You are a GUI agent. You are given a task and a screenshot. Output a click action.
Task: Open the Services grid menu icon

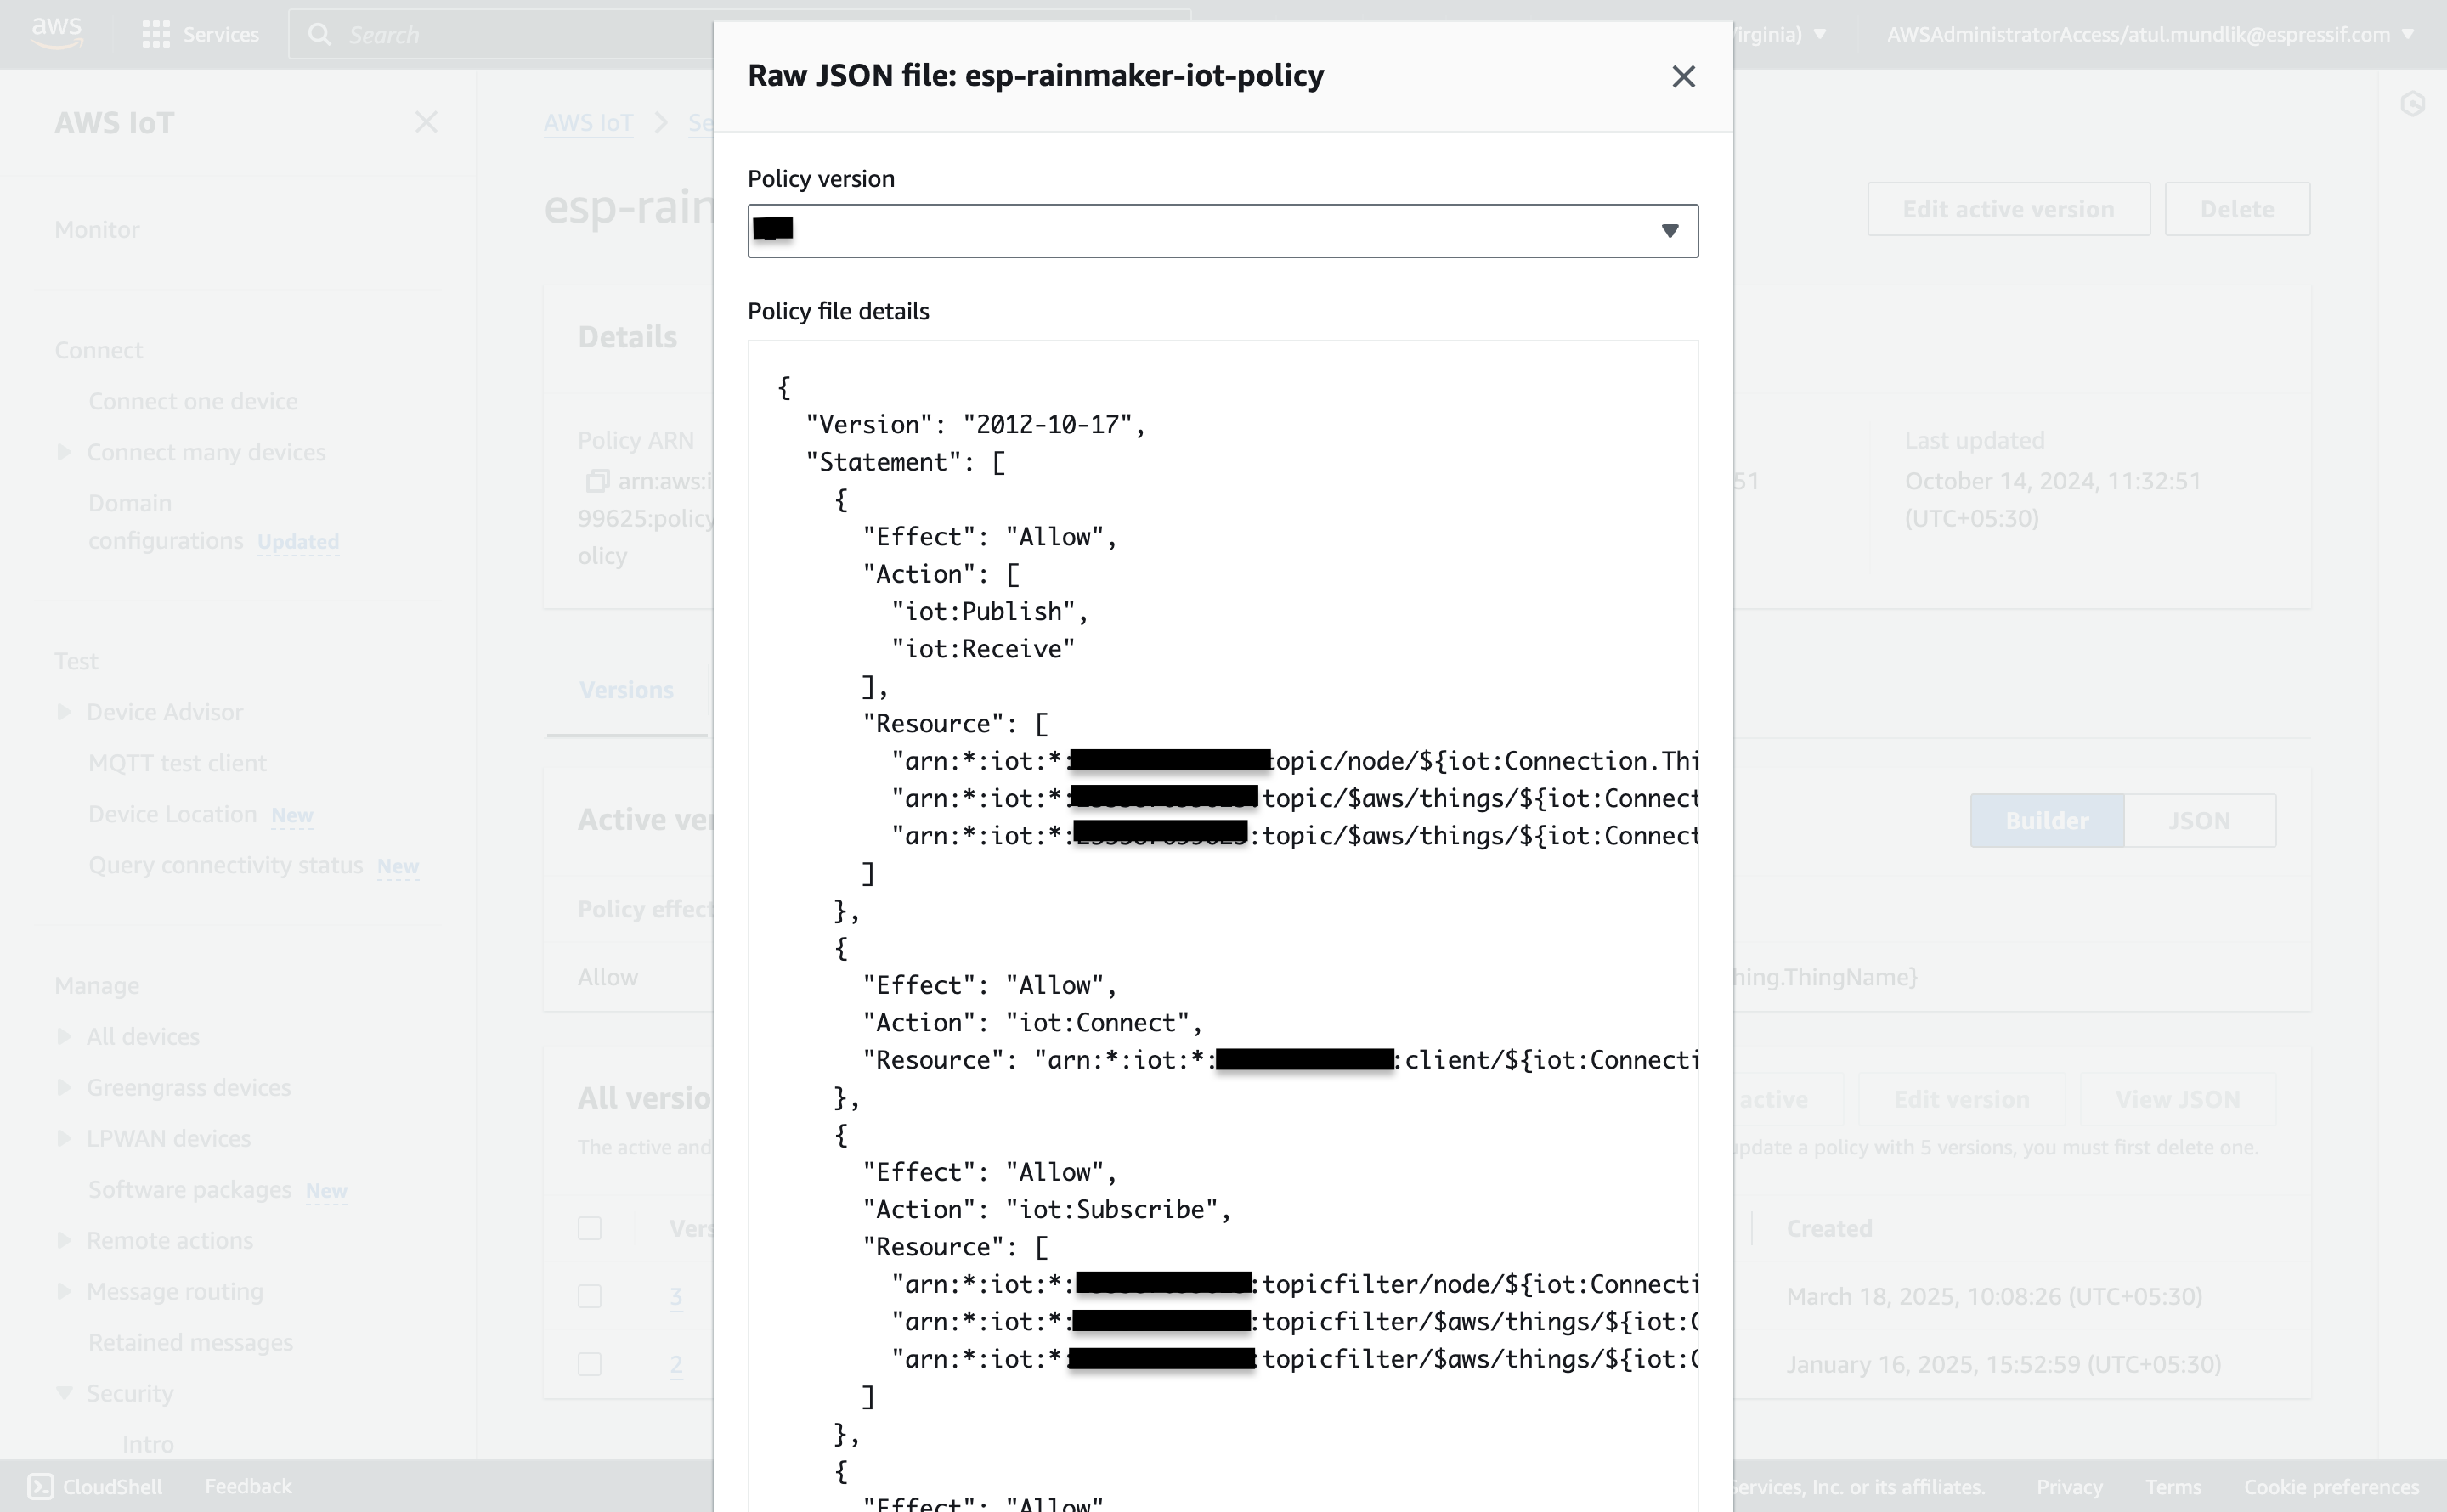155,35
